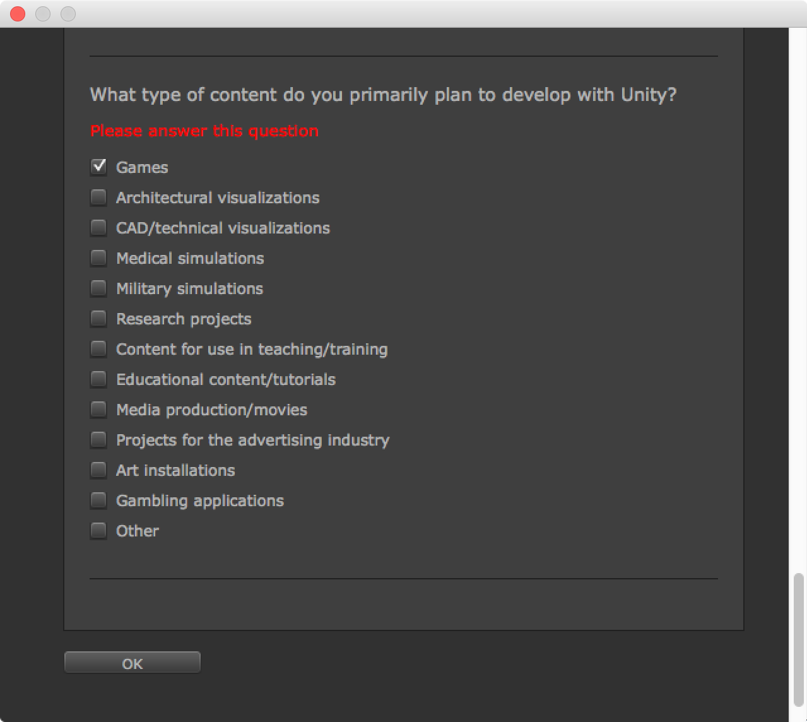Click the Art installations label text
Image resolution: width=807 pixels, height=722 pixels.
175,470
